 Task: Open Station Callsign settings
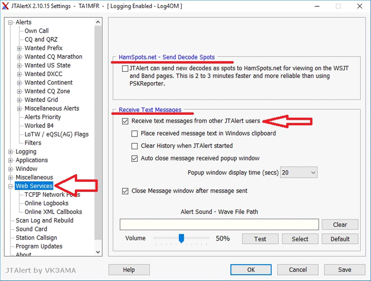[x=36, y=238]
